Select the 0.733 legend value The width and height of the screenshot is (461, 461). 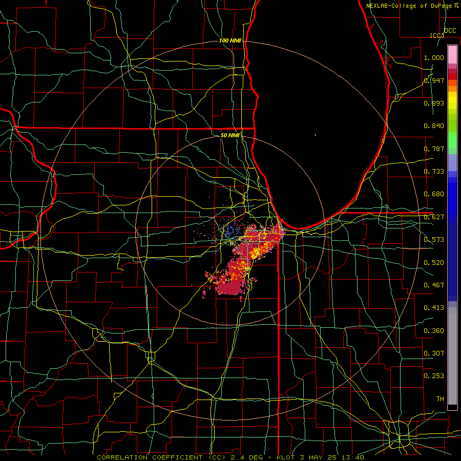pyautogui.click(x=434, y=172)
